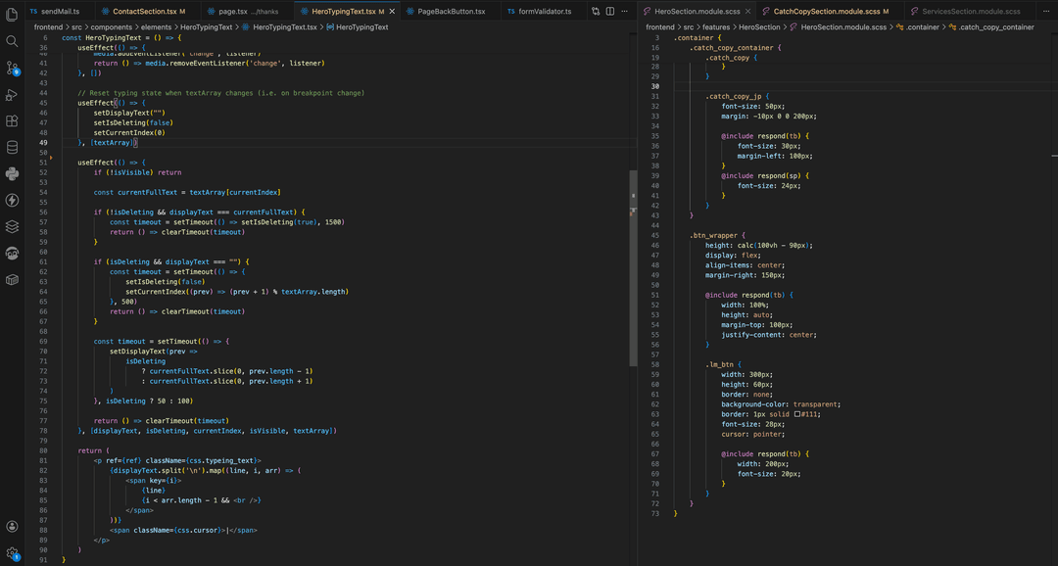Close the HeroTypingText.tsx tab

[393, 10]
